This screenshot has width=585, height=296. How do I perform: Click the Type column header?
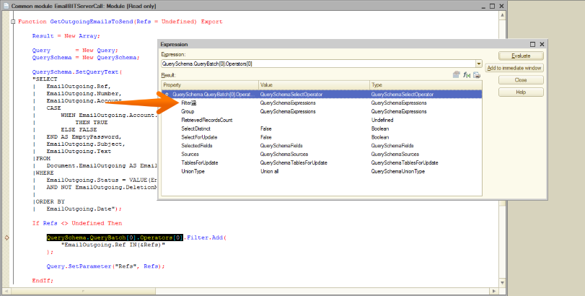426,85
